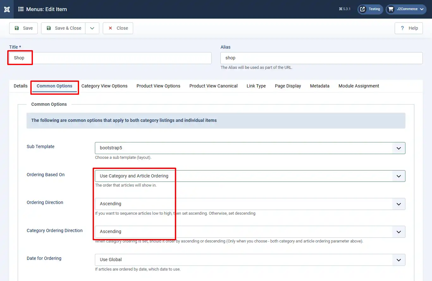Click the Joomla logo icon
Screen dimensions: 432x281
pos(7,9)
